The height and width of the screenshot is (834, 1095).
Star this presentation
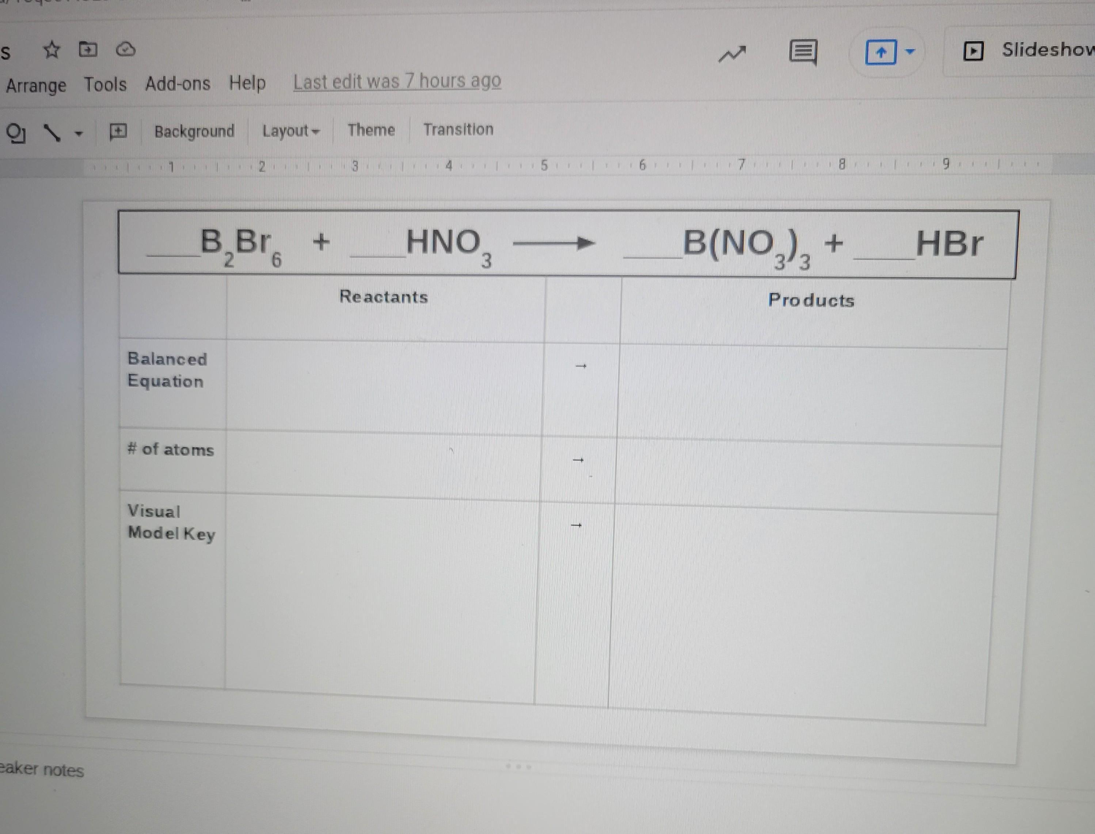[x=51, y=50]
